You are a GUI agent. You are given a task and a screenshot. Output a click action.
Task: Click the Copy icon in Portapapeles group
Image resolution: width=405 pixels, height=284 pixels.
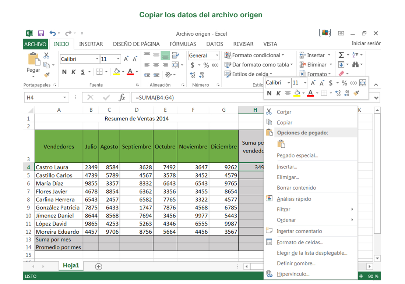(x=46, y=65)
